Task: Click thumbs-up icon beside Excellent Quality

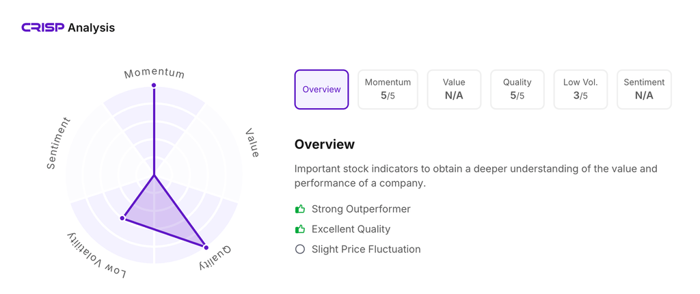Action: pos(300,229)
